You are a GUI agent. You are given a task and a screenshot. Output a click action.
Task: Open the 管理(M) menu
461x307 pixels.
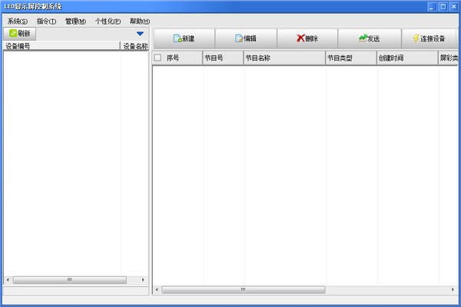(75, 21)
